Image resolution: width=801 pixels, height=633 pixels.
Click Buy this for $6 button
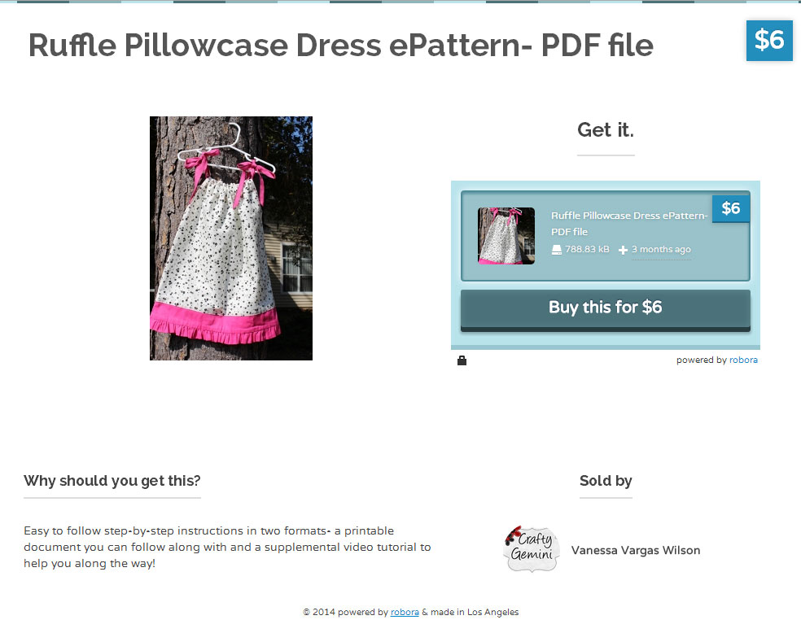(606, 308)
